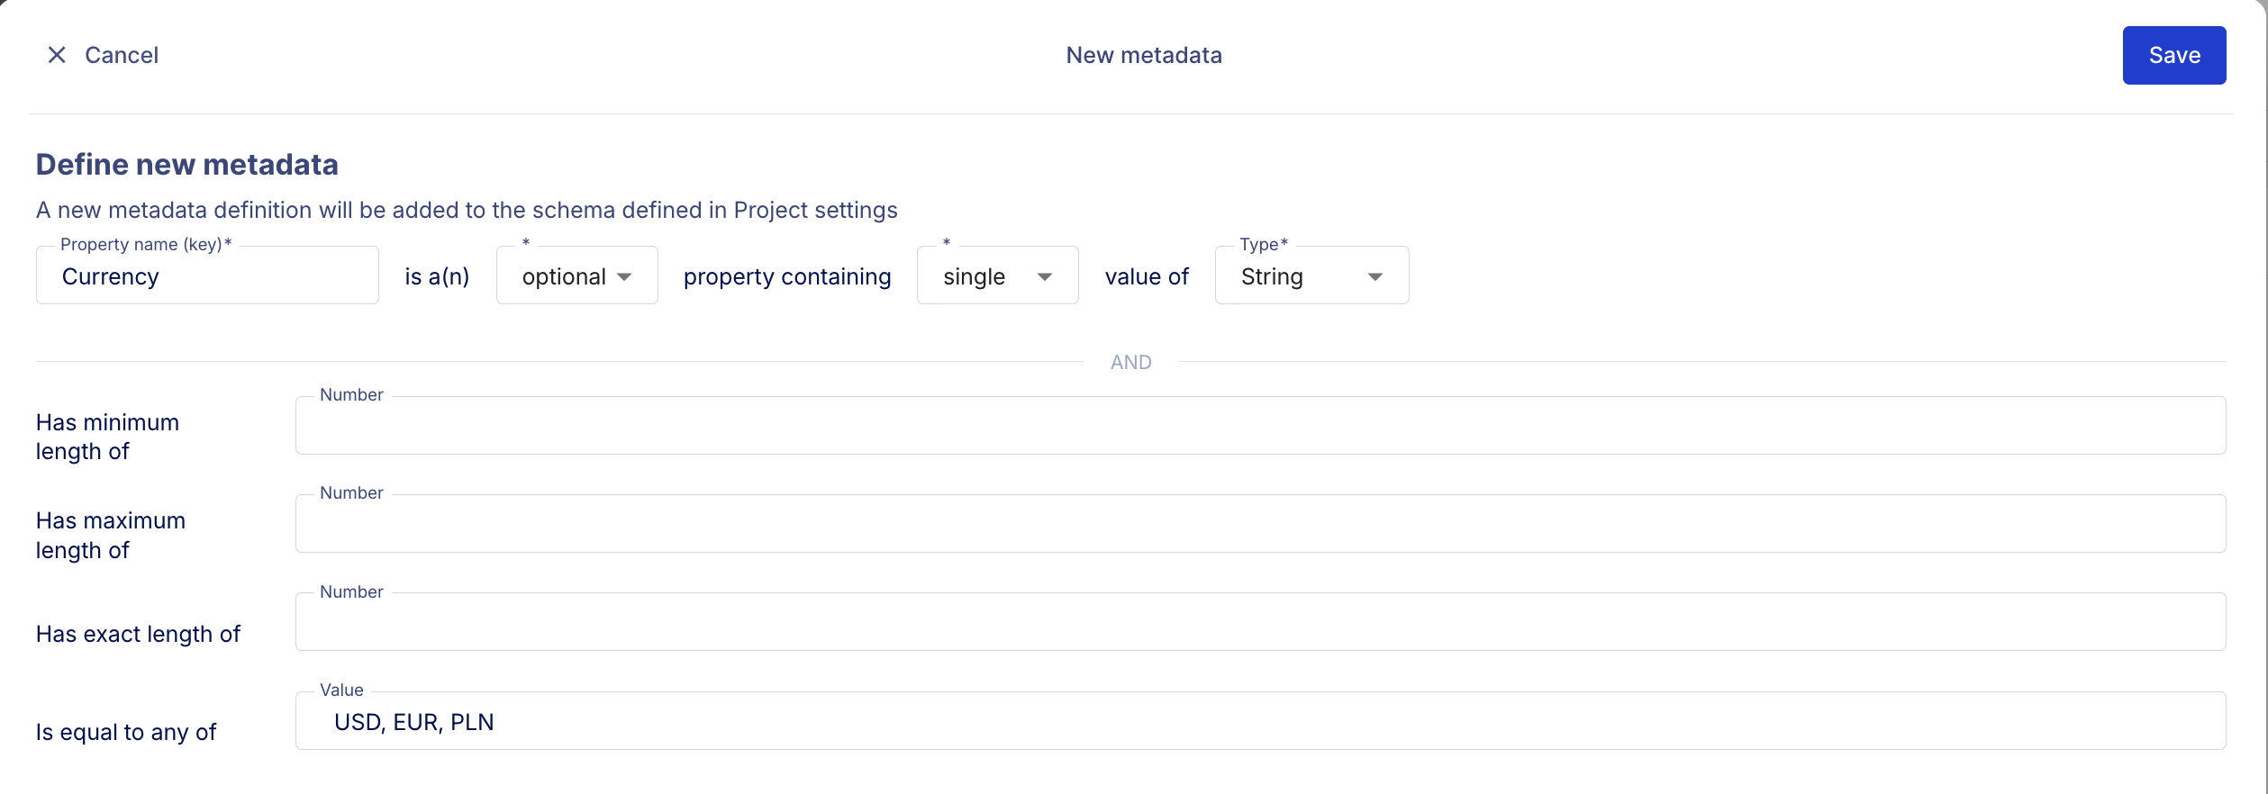Click the Has minimum length of label
2268x794 pixels.
pyautogui.click(x=107, y=437)
